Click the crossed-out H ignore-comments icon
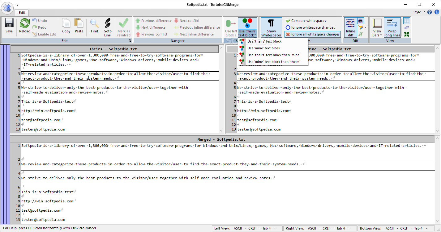This screenshot has width=441, height=232. (361, 34)
